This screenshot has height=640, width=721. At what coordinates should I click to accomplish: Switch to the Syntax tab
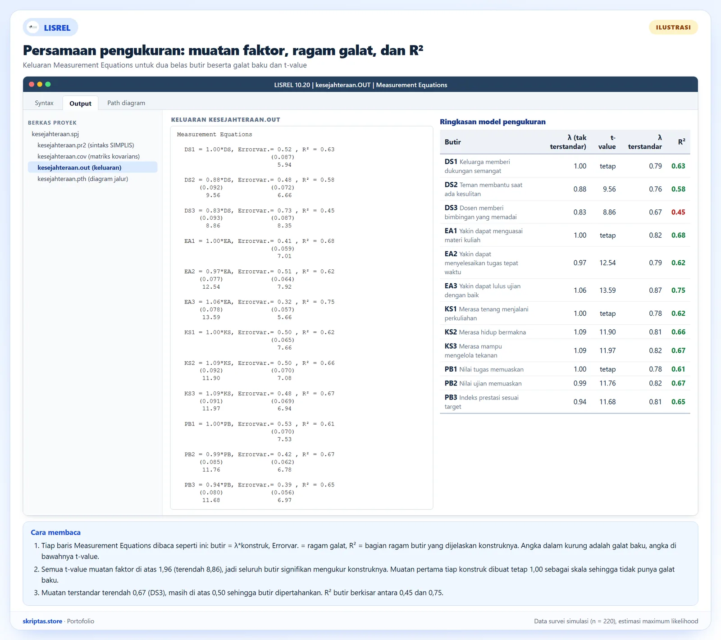[44, 103]
